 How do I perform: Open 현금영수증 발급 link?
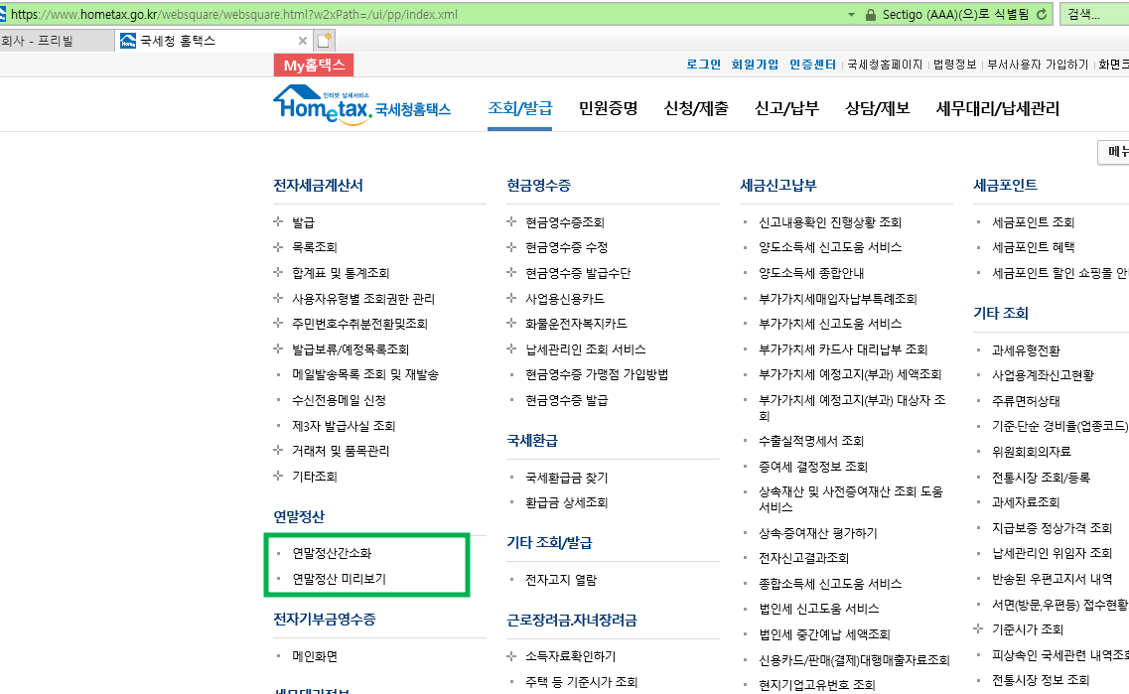[567, 400]
